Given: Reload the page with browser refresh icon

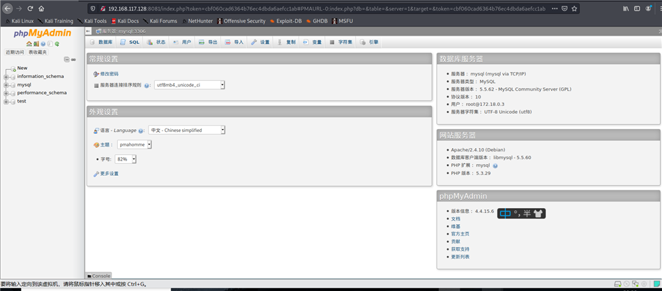Looking at the screenshot, I should [30, 8].
